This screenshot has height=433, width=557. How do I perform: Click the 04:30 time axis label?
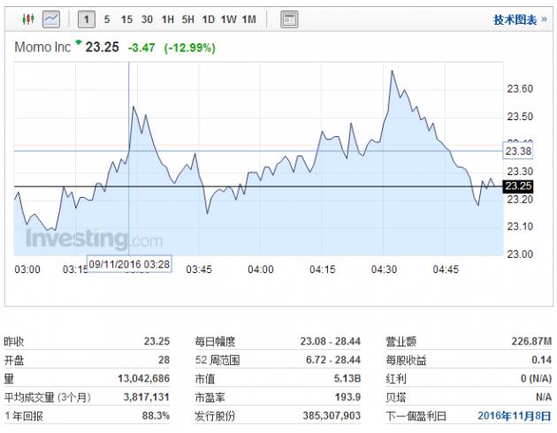click(x=384, y=270)
